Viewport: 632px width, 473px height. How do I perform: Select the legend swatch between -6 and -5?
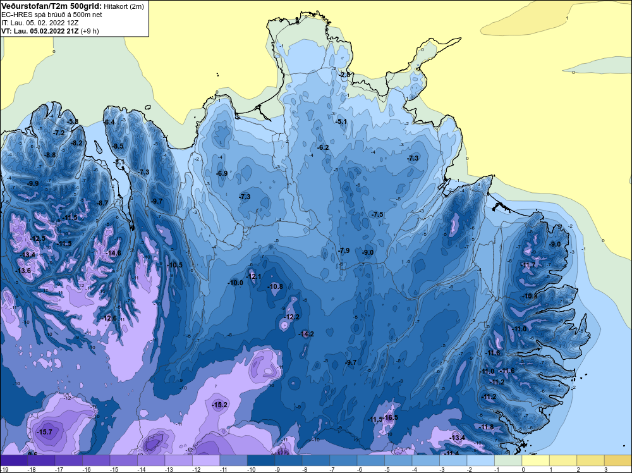[371, 460]
